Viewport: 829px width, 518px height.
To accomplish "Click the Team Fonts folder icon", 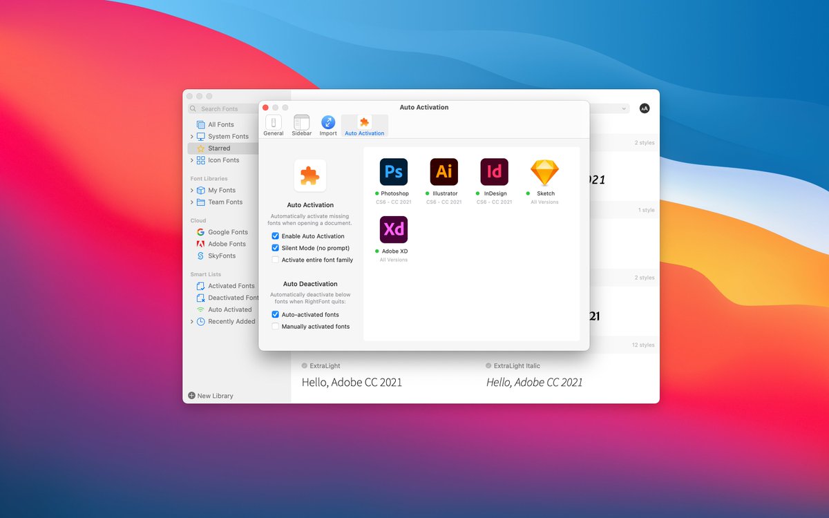I will point(201,202).
